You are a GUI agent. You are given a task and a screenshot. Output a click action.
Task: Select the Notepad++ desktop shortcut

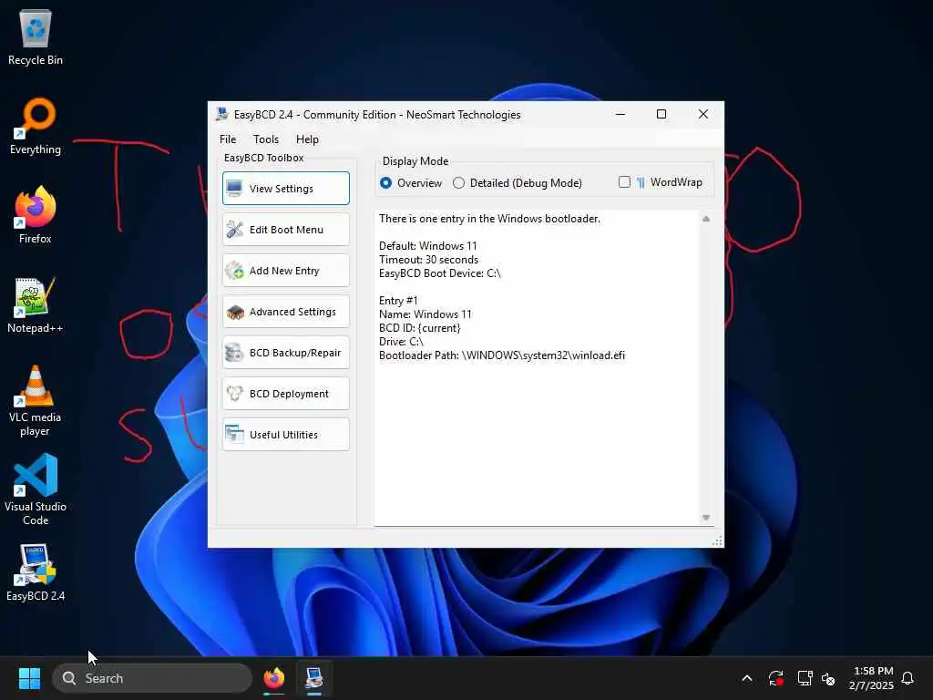click(x=36, y=304)
